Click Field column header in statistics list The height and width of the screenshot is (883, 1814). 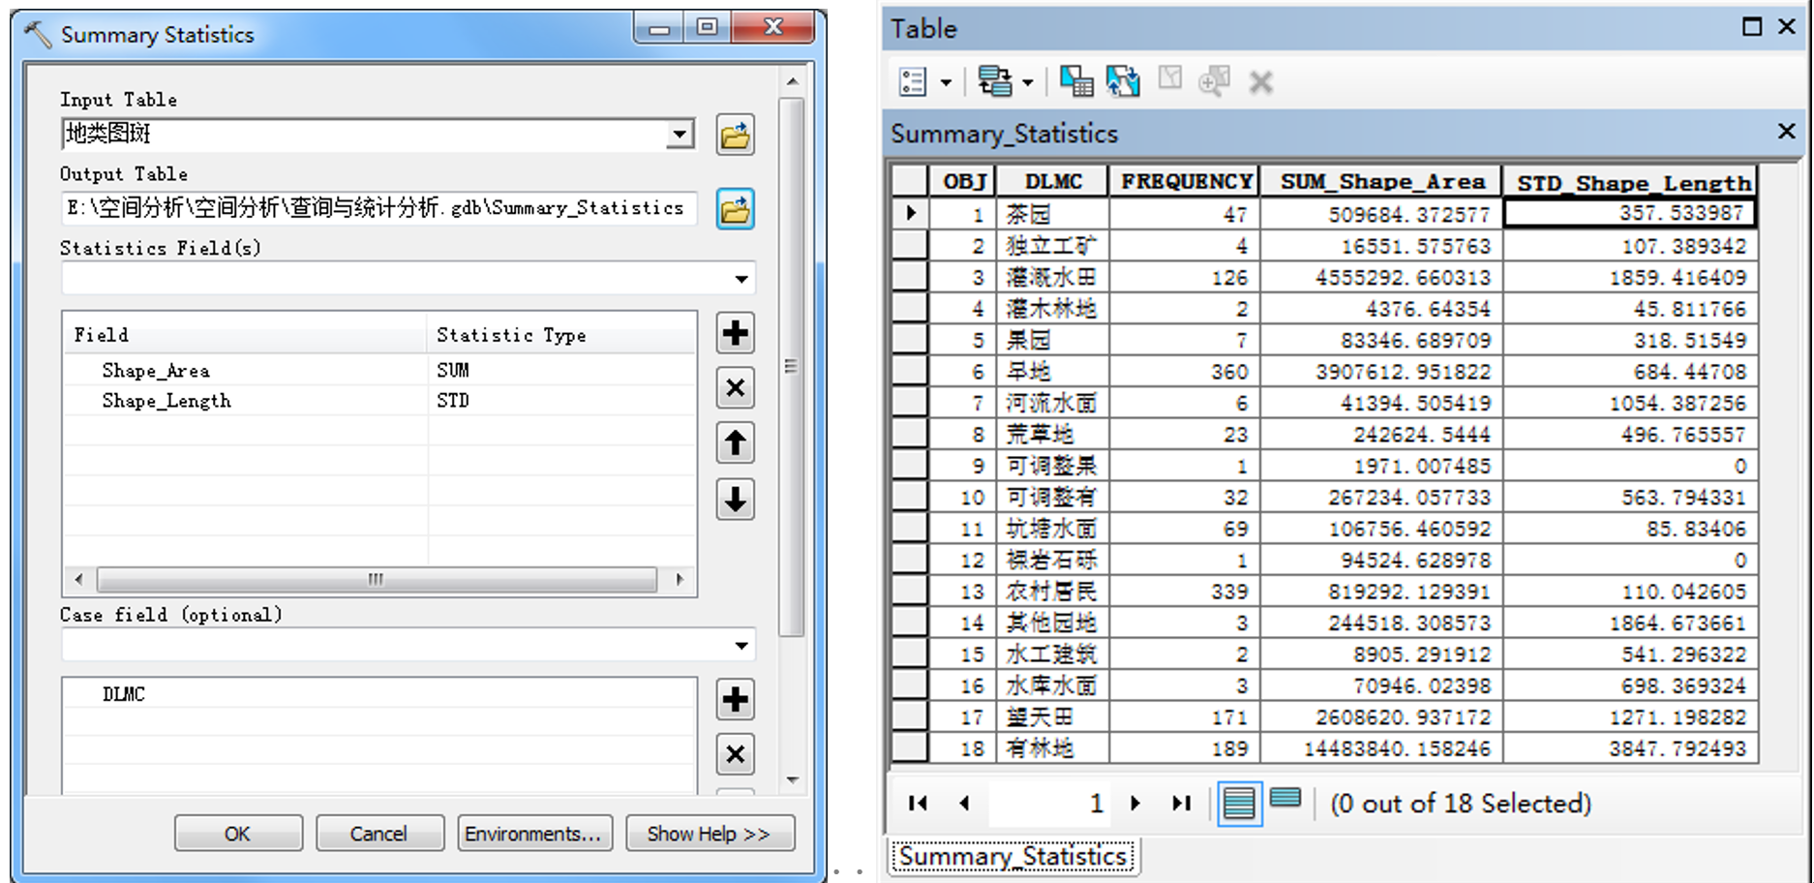coord(246,335)
